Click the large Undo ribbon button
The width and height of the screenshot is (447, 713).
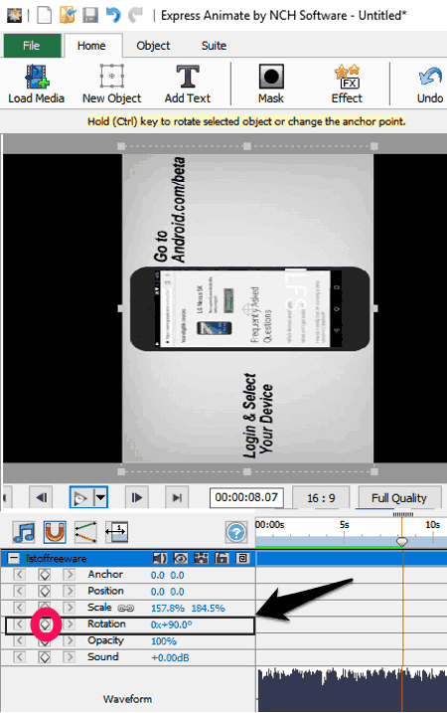pyautogui.click(x=430, y=85)
